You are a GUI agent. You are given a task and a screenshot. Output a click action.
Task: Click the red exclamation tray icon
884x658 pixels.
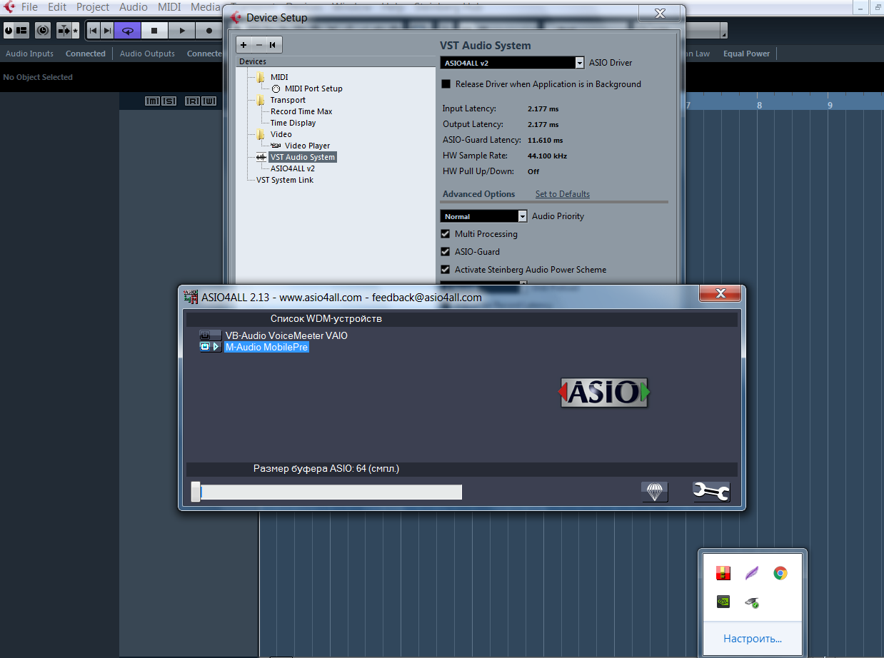tap(723, 572)
